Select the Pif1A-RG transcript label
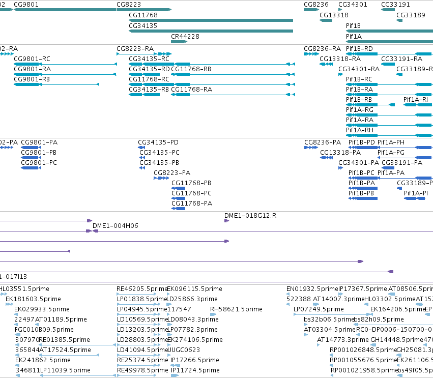 pyautogui.click(x=360, y=110)
